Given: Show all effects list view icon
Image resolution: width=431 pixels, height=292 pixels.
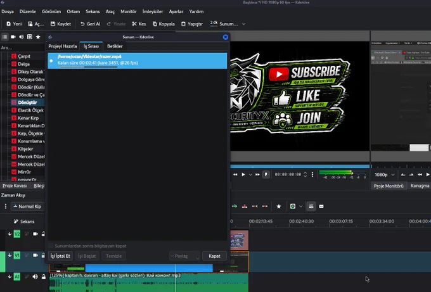Looking at the screenshot, I should pos(4,37).
